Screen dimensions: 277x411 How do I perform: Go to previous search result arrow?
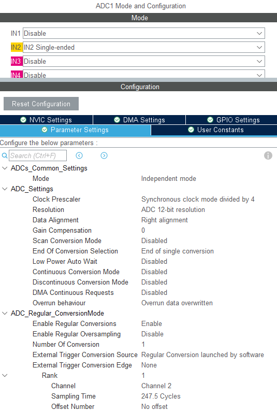(79, 155)
